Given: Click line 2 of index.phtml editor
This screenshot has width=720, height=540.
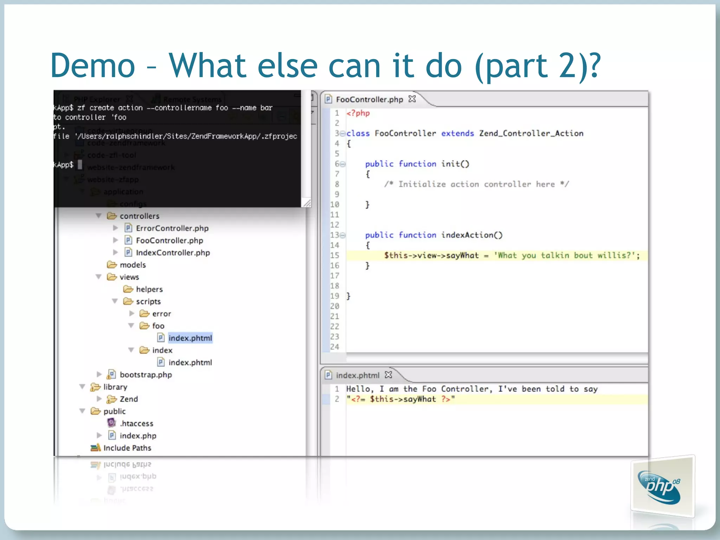Looking at the screenshot, I should 497,399.
